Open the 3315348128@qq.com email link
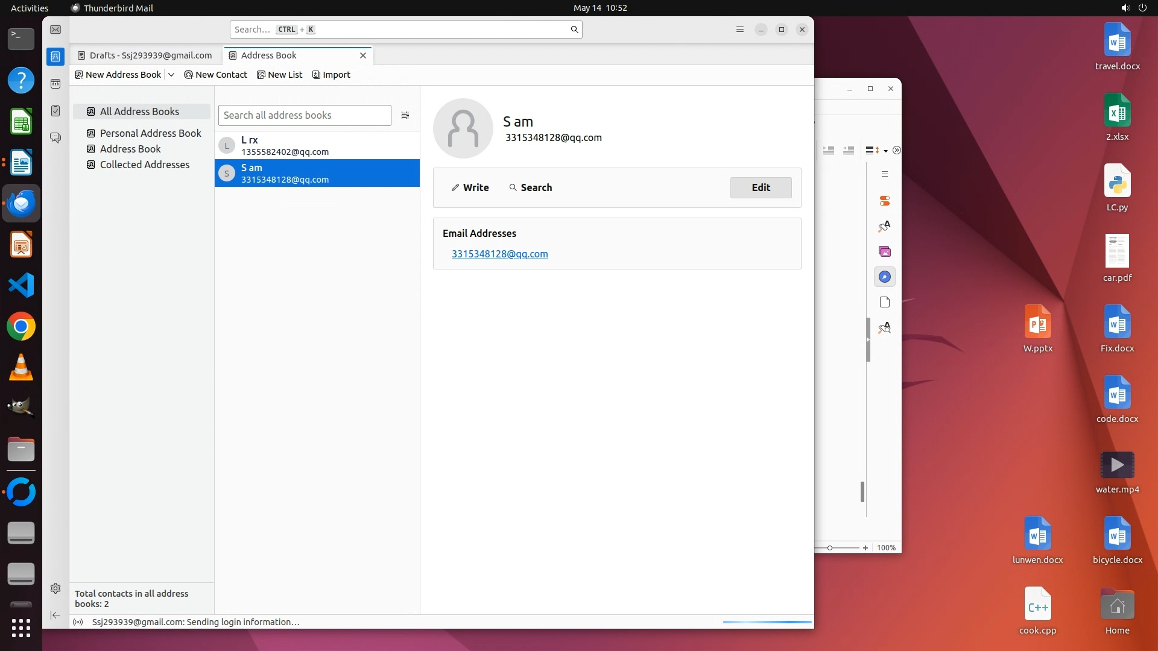 click(x=499, y=254)
